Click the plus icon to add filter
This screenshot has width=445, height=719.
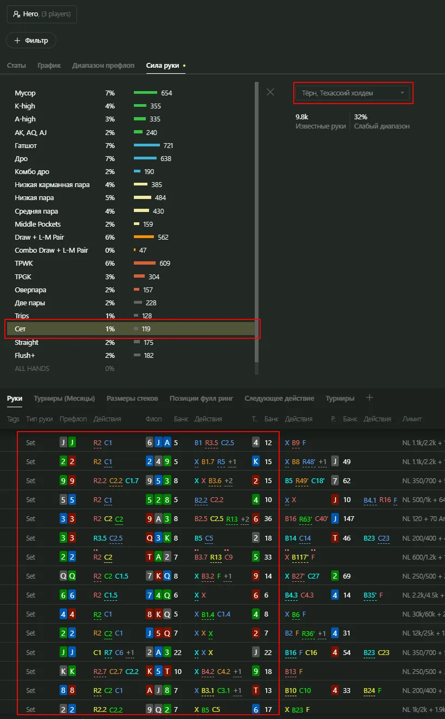click(x=17, y=41)
